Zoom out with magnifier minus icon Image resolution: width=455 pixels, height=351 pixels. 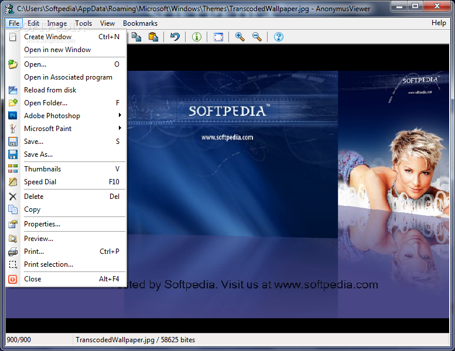tap(257, 37)
